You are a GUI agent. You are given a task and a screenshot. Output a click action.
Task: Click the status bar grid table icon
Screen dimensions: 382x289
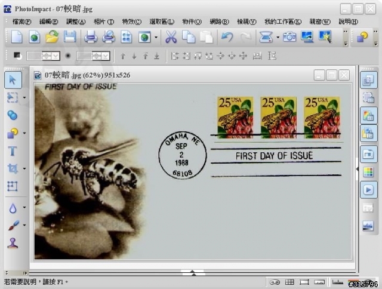tap(289, 282)
